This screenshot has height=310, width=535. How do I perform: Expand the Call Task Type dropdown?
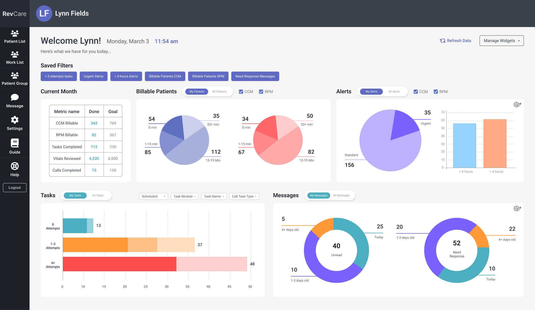coord(244,196)
